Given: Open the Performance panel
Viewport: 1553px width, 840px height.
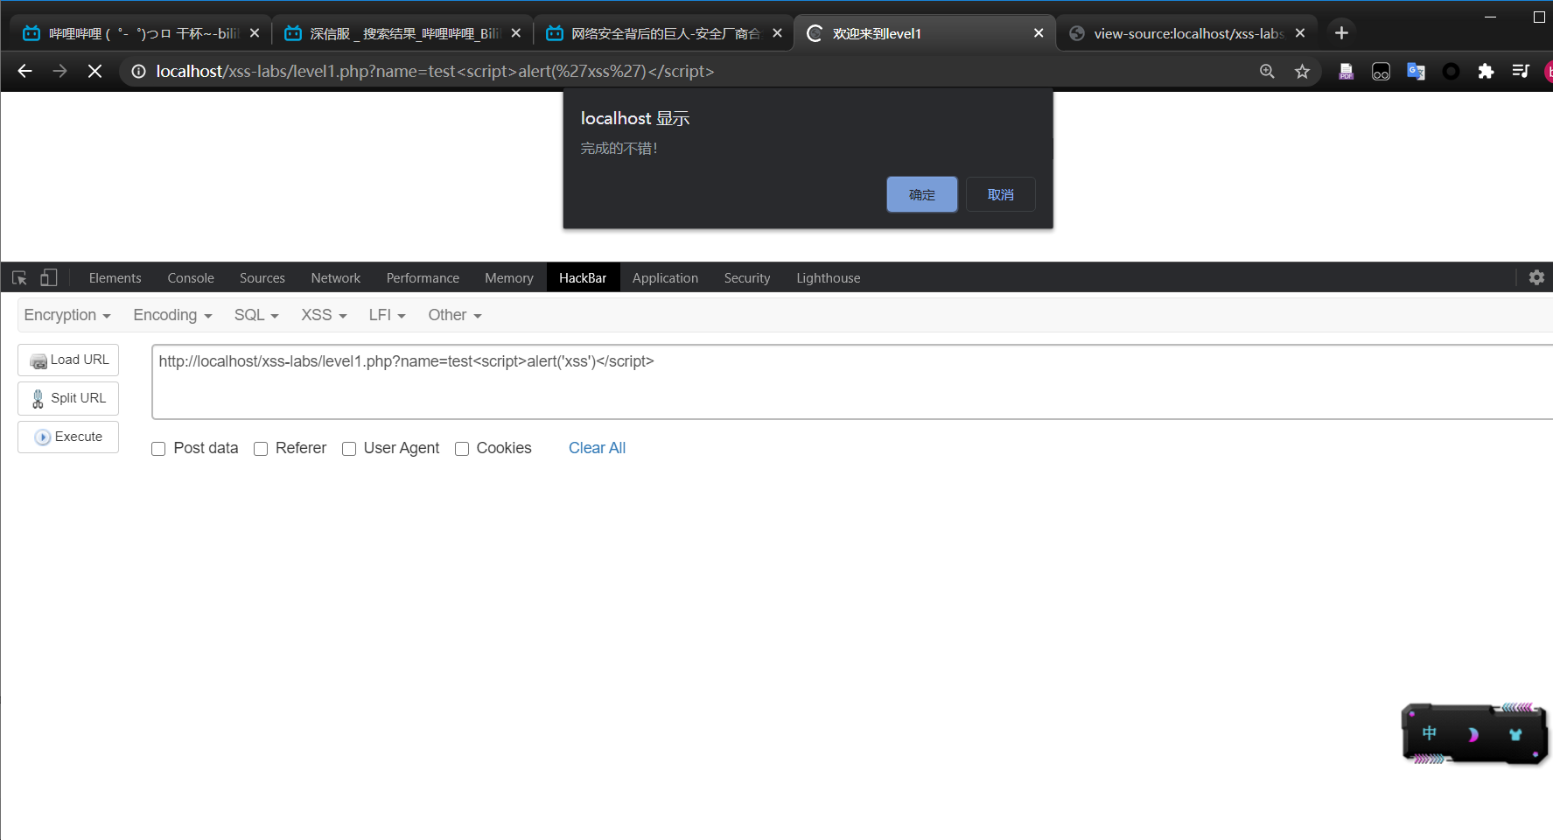Looking at the screenshot, I should 423,278.
